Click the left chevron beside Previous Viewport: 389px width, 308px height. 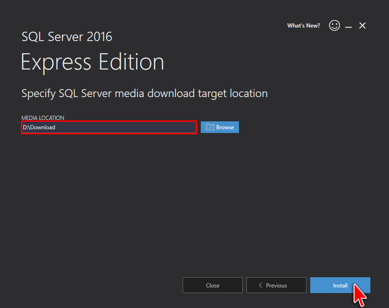260,285
